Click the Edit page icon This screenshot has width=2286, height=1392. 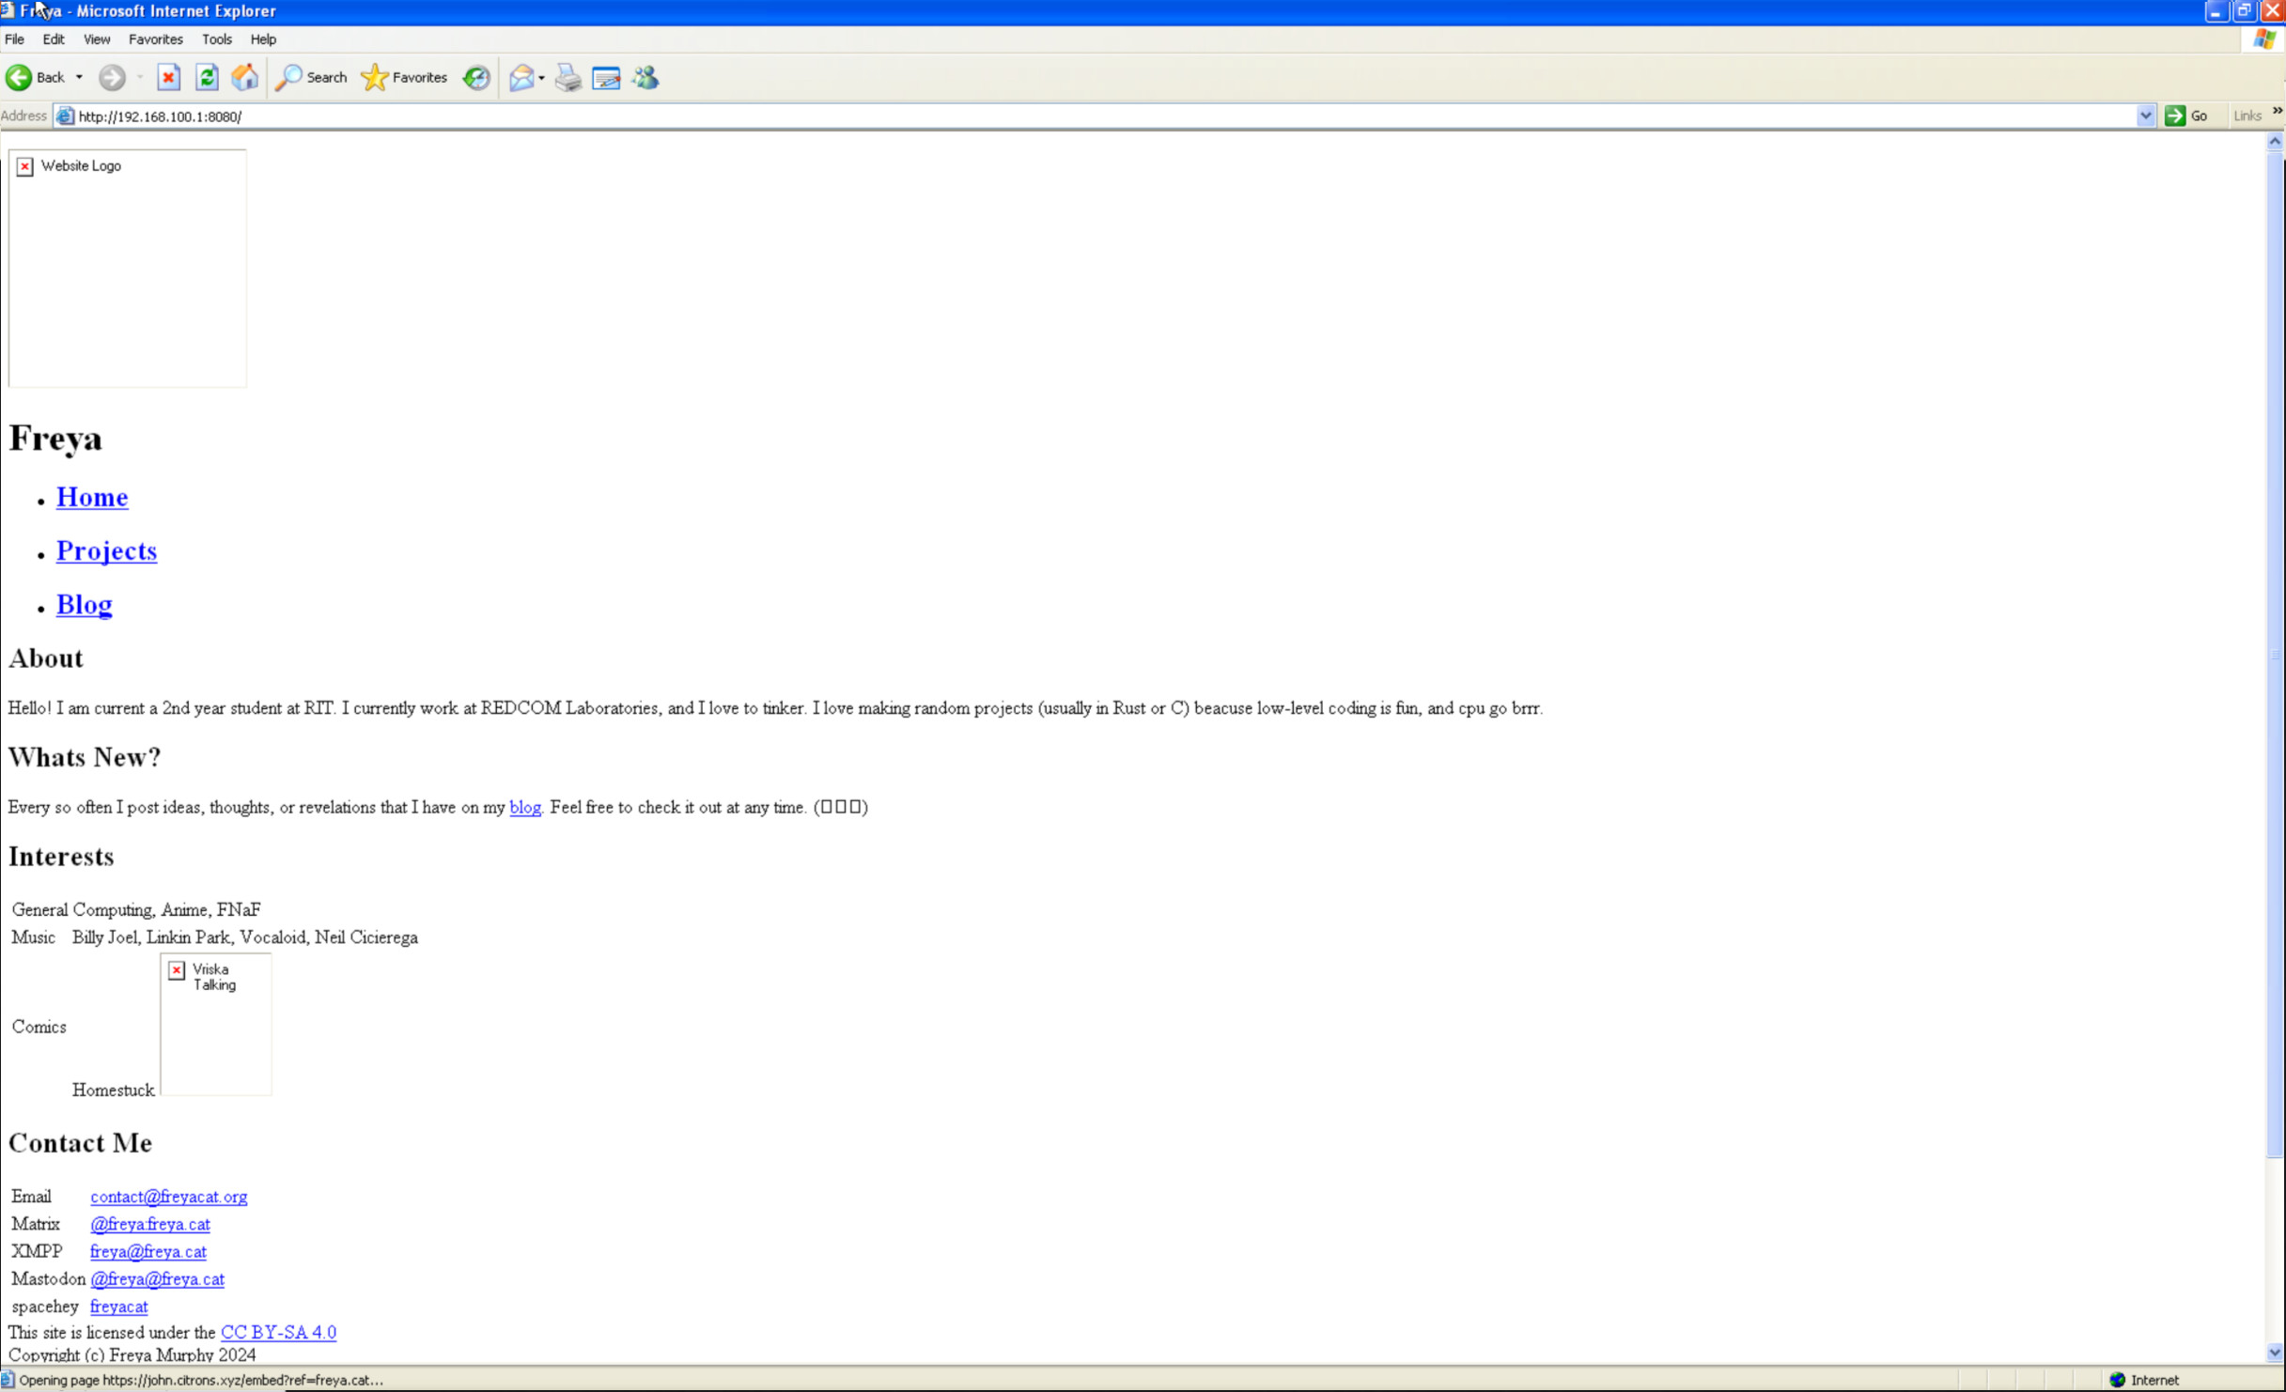pos(606,78)
